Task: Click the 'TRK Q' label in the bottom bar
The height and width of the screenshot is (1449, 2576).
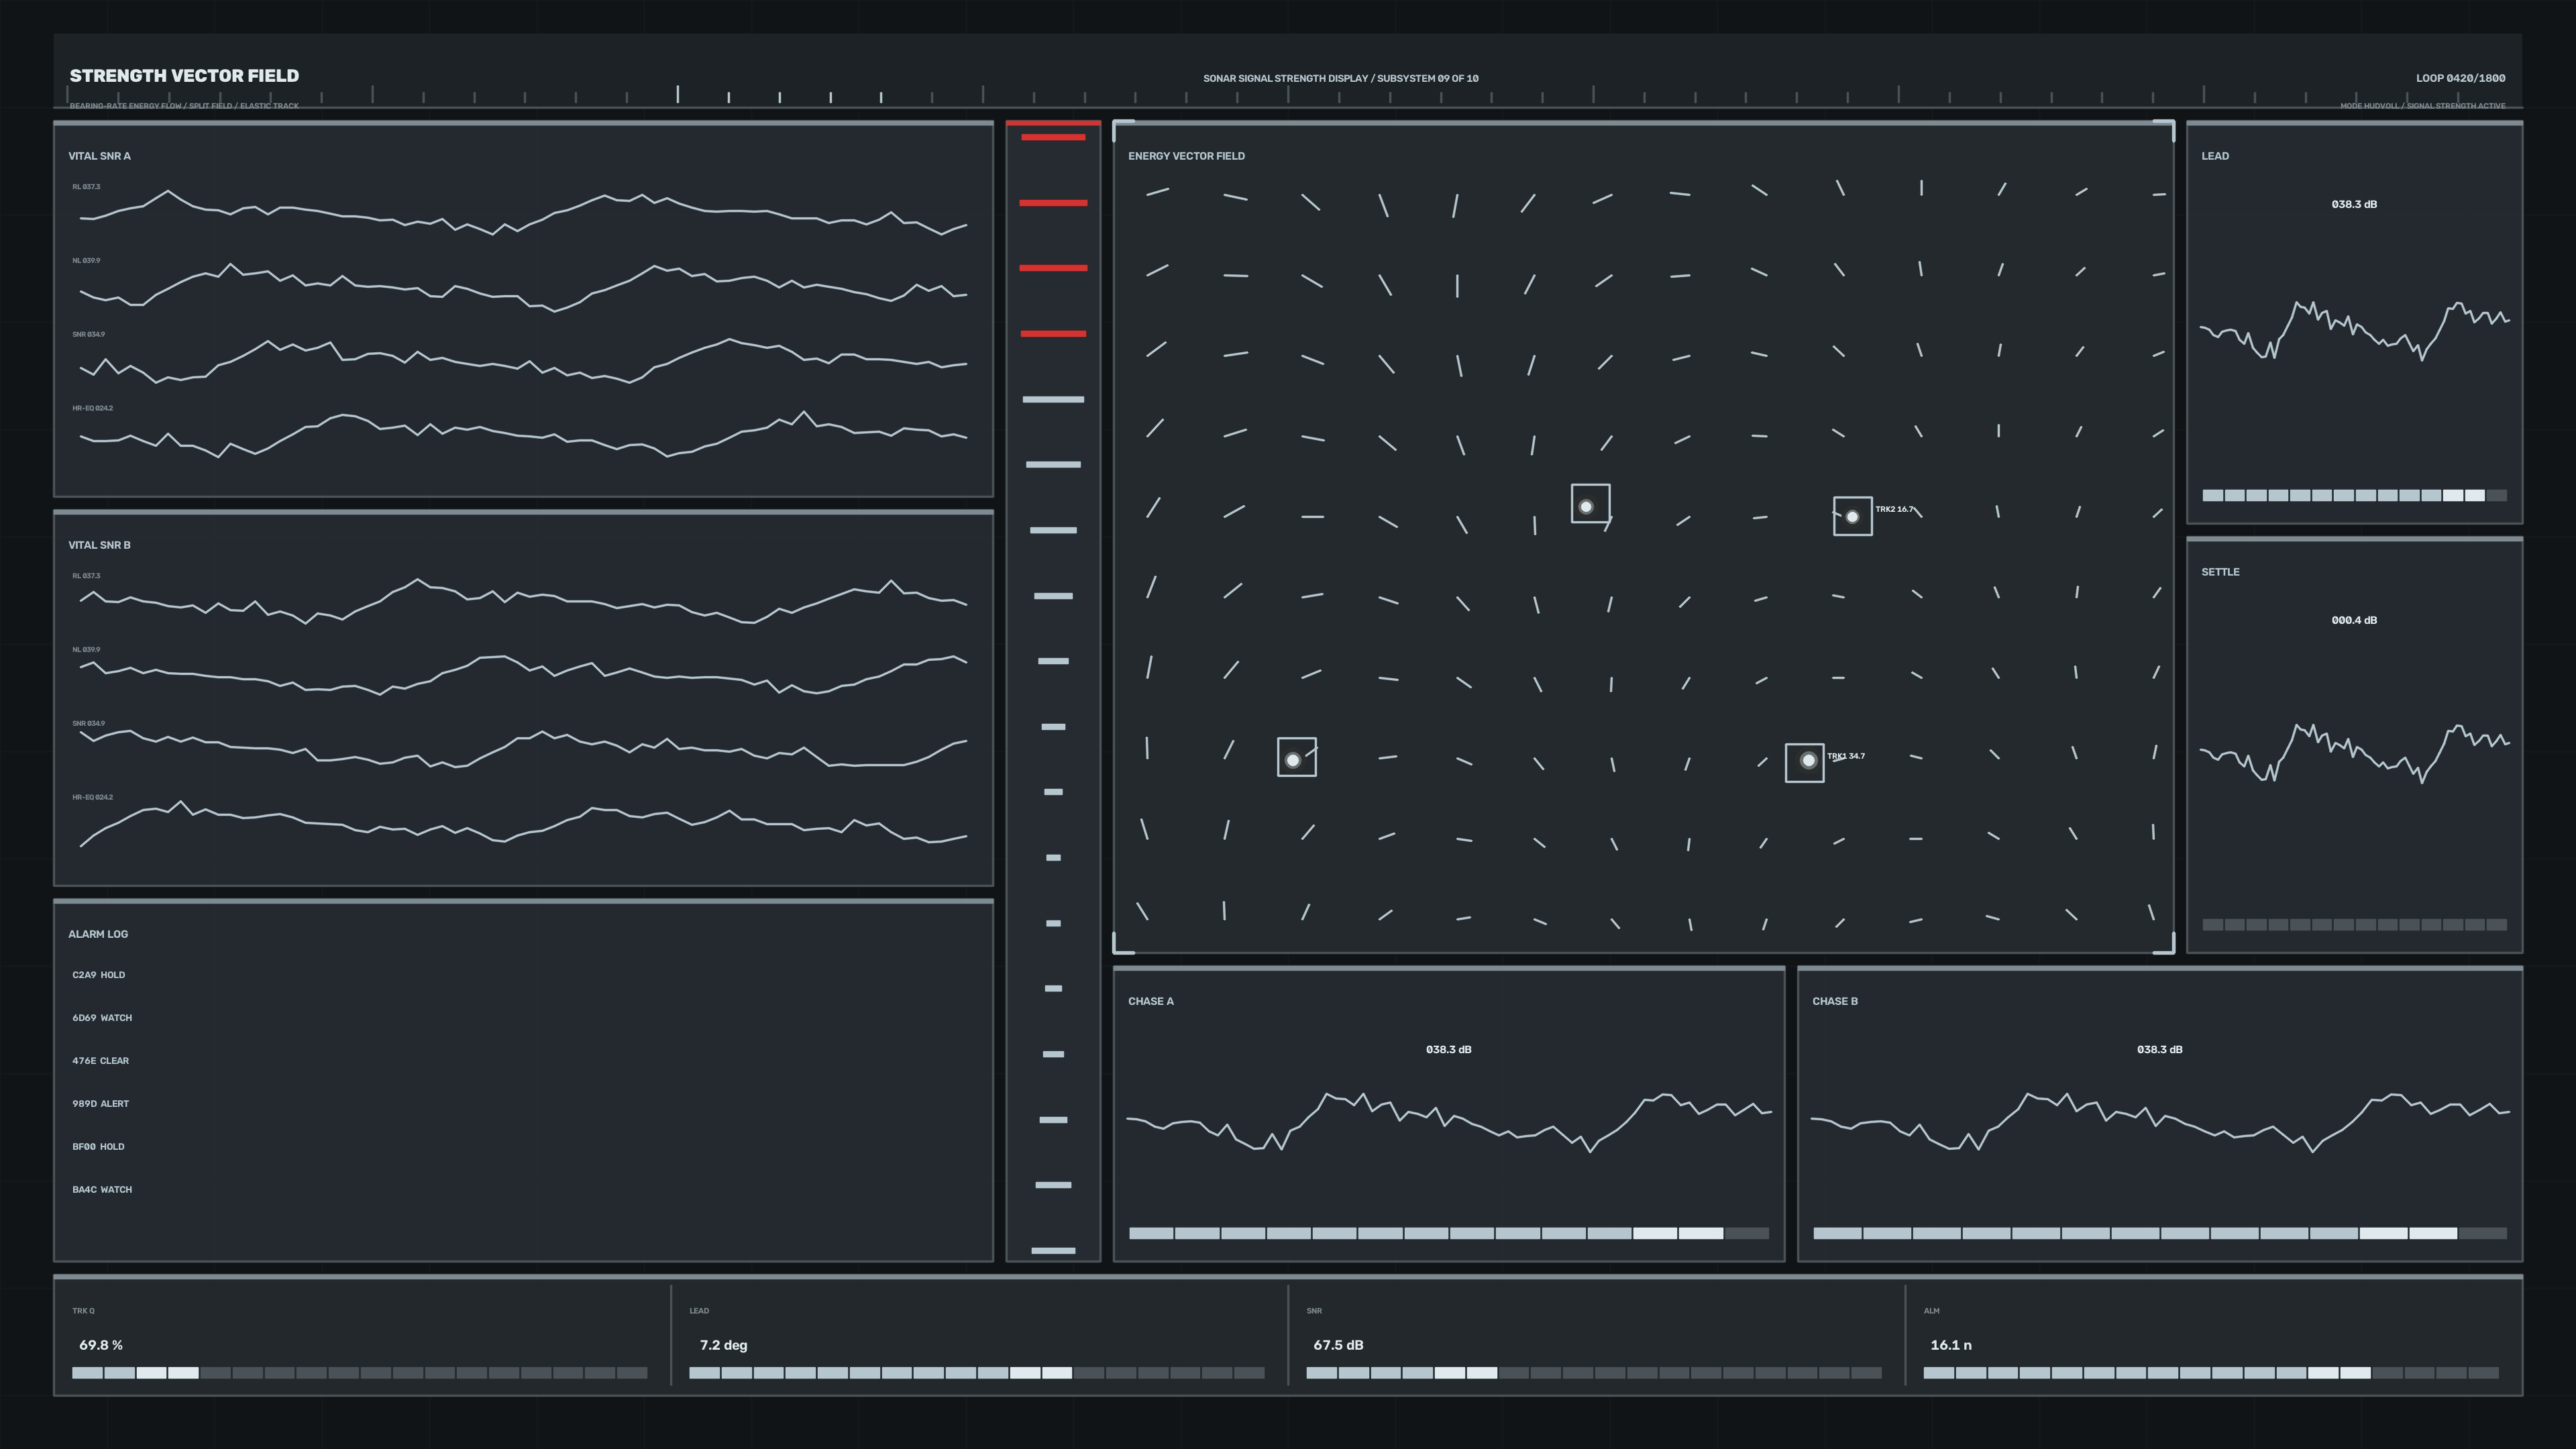Action: pyautogui.click(x=83, y=1311)
